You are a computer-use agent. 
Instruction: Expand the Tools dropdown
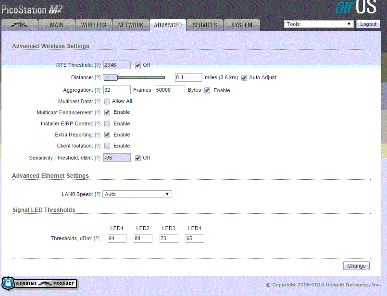tap(319, 24)
